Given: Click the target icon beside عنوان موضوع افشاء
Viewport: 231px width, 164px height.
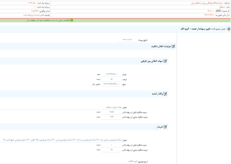Looking at the screenshot, I should (x=228, y=29).
